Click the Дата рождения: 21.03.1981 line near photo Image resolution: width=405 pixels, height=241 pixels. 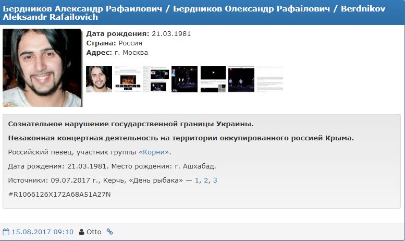tap(139, 34)
